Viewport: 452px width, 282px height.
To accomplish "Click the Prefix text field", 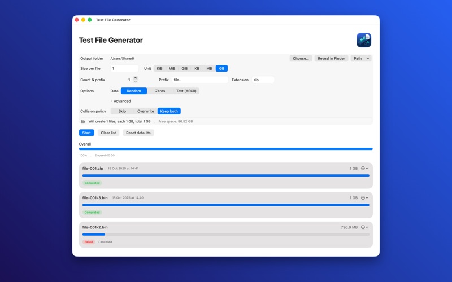I will (x=200, y=80).
